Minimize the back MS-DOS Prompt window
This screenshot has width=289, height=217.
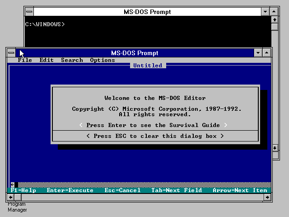267,11
